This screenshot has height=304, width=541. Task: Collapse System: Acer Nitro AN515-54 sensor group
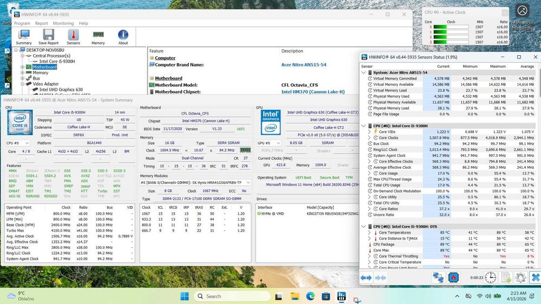click(x=364, y=72)
